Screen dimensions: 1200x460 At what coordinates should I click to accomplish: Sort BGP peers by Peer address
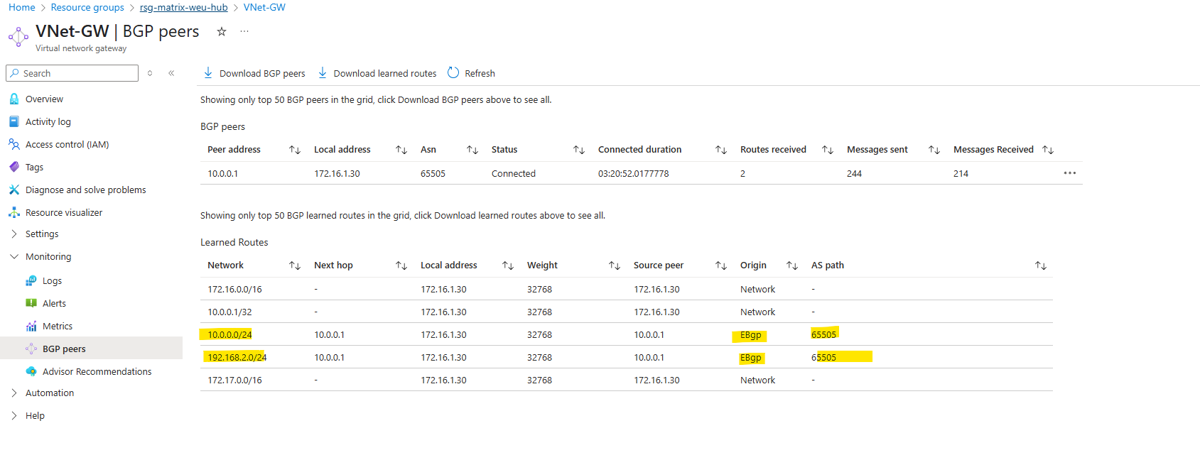pos(295,150)
